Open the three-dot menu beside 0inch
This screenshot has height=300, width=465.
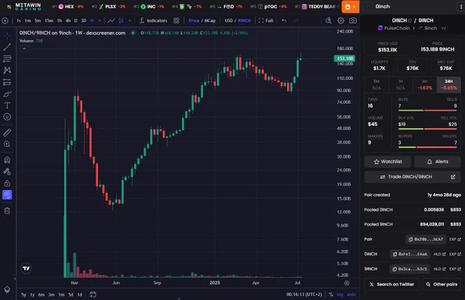click(x=461, y=7)
